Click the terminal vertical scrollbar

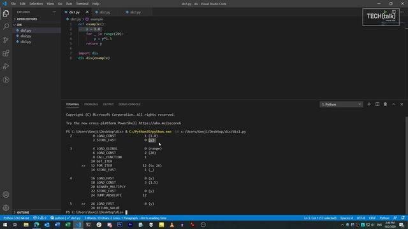[407, 165]
